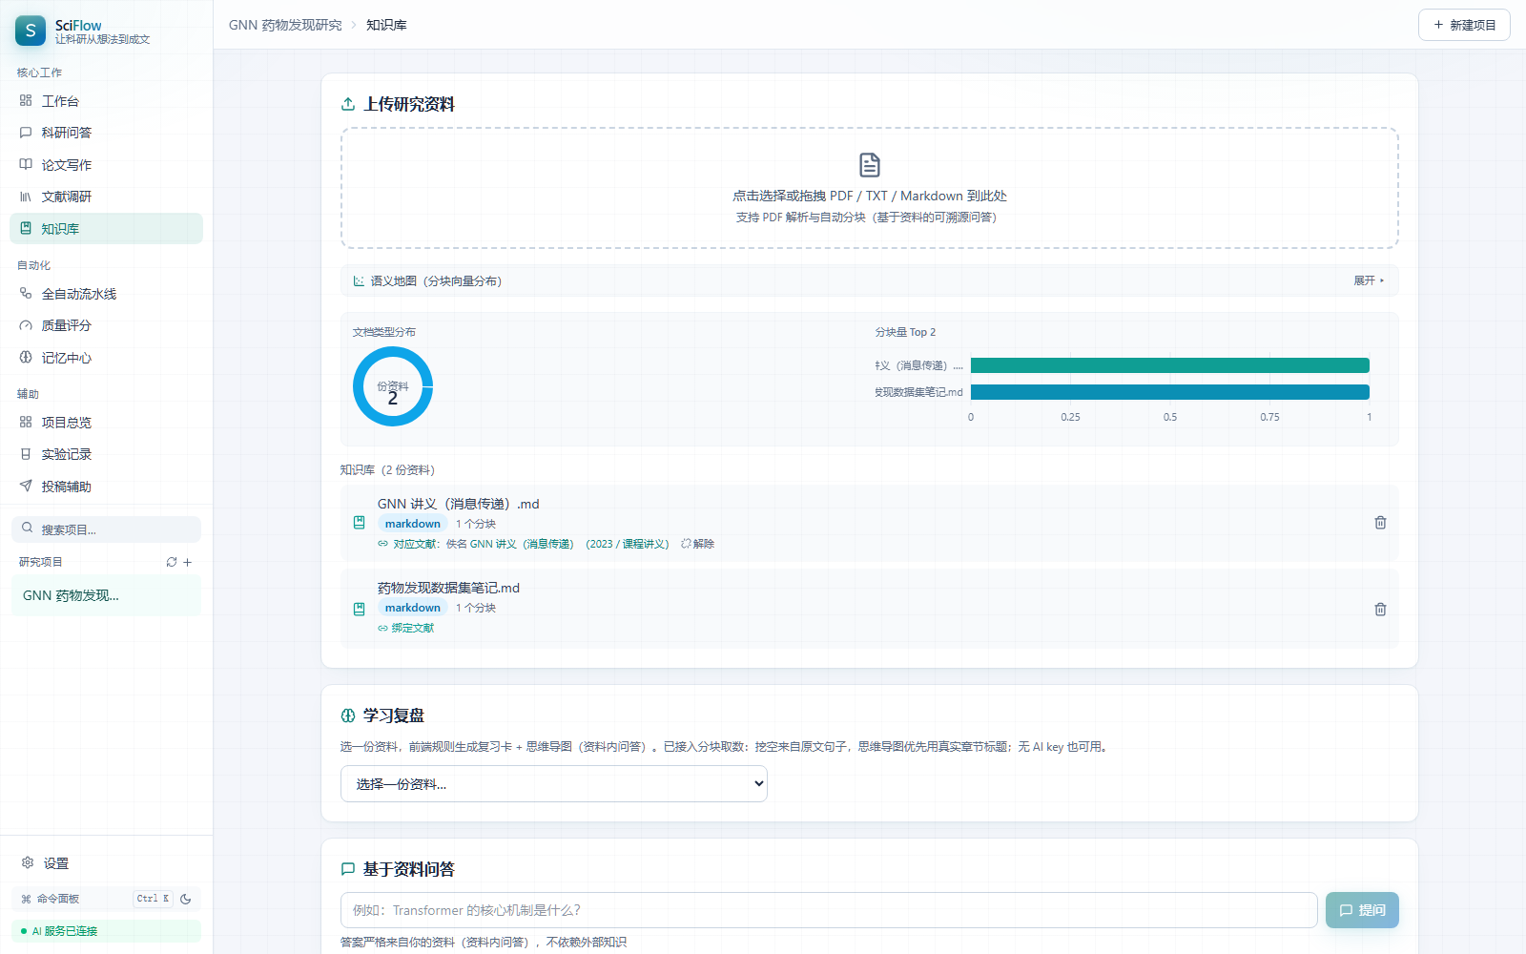
Task: Click the AI 服务已连接 status indicator
Action: click(x=106, y=931)
